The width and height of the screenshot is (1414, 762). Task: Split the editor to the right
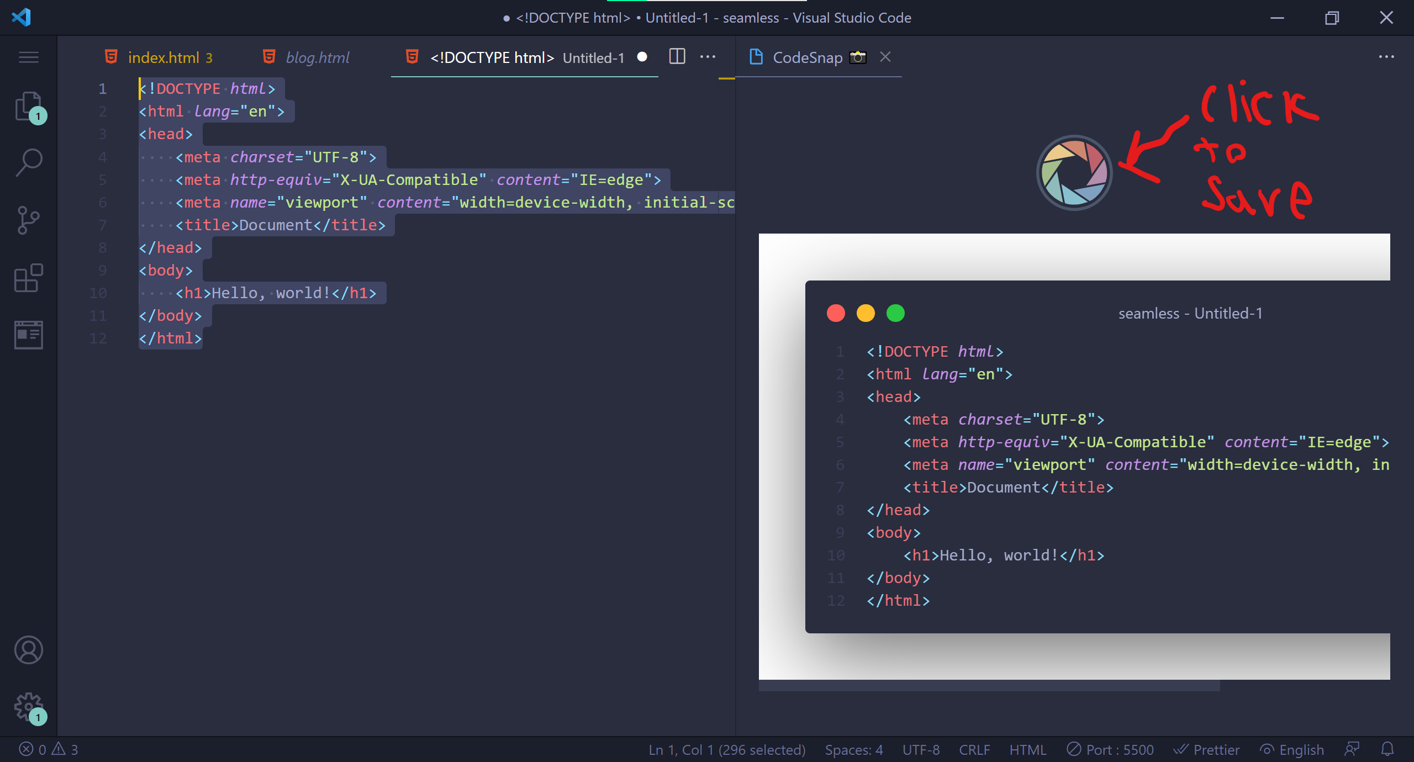pos(677,57)
